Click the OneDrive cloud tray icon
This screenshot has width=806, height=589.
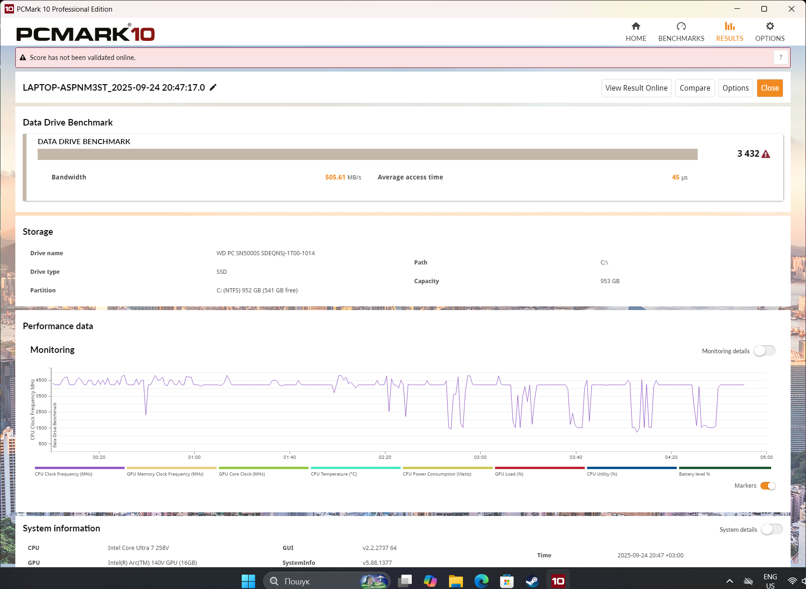coord(748,581)
